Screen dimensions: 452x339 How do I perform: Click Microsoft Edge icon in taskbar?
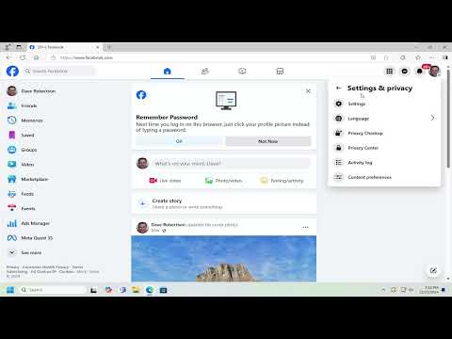pos(150,290)
